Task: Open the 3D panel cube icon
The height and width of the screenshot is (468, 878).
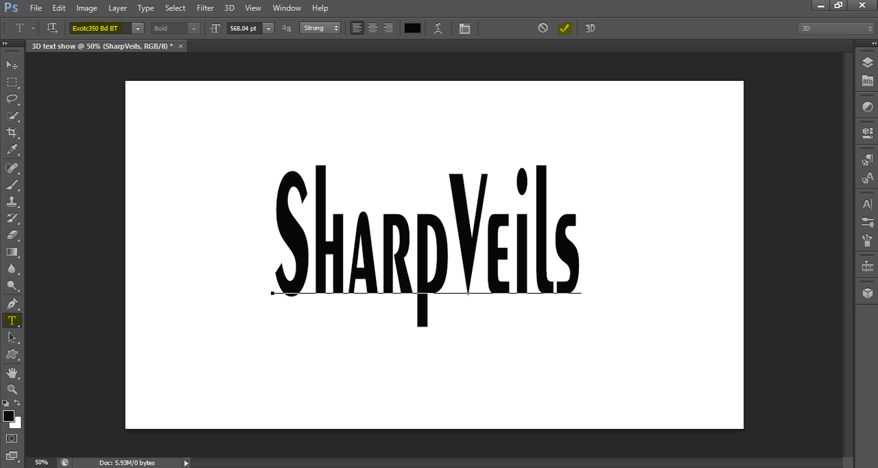Action: tap(867, 293)
